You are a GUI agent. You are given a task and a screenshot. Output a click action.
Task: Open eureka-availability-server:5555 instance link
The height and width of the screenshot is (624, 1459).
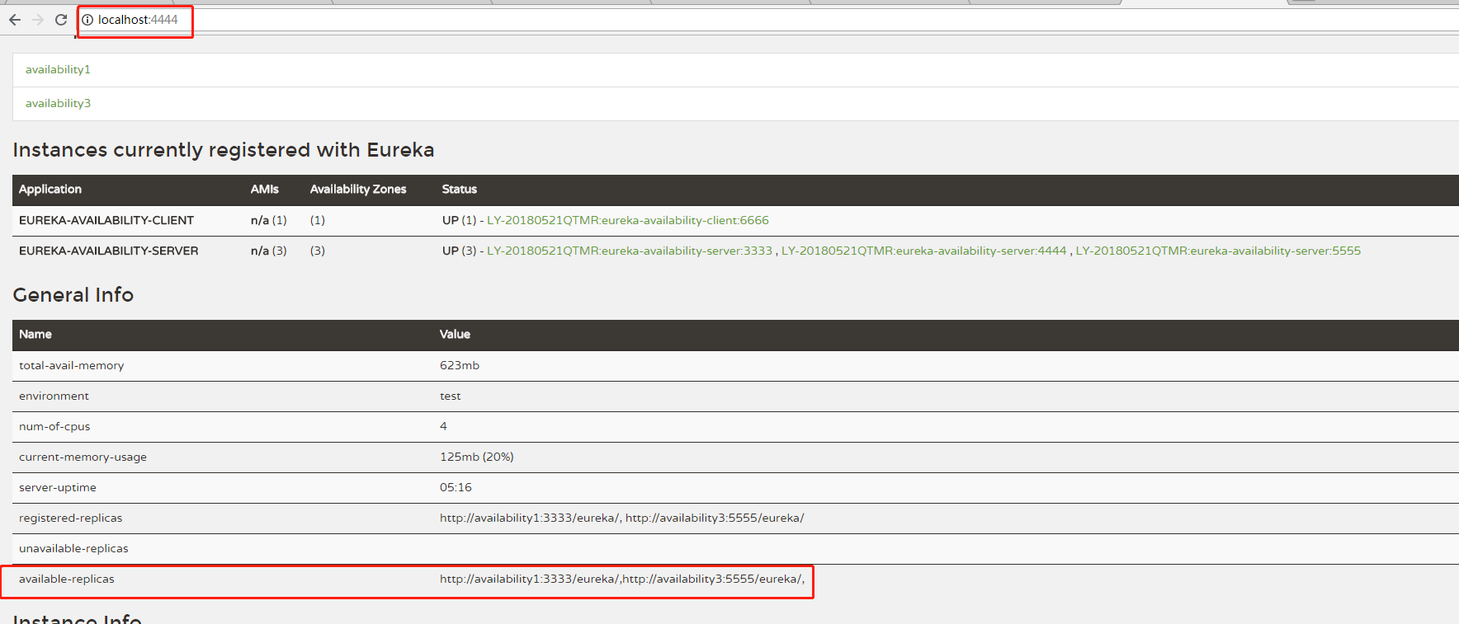pos(1218,251)
